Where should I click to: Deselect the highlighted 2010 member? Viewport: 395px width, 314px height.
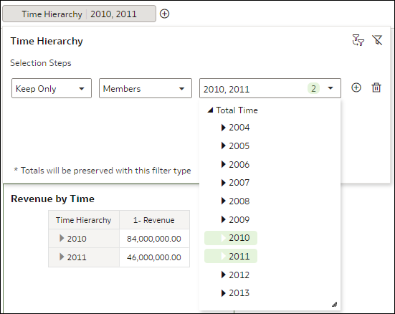pyautogui.click(x=231, y=238)
